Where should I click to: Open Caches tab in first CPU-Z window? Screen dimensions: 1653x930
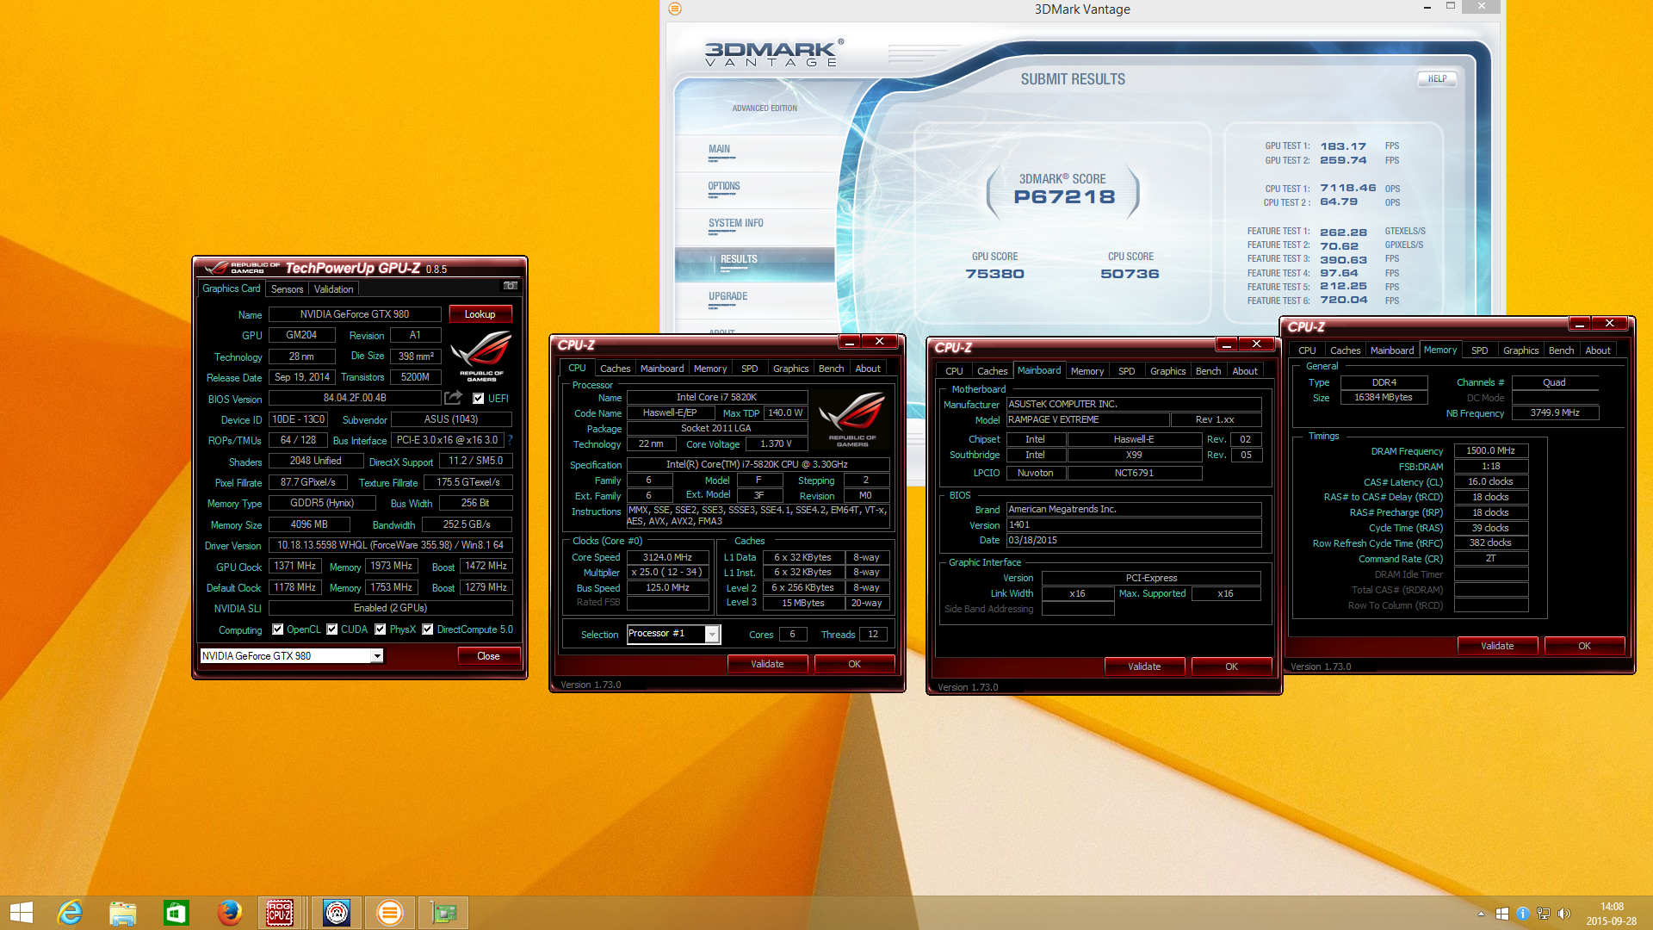(615, 369)
